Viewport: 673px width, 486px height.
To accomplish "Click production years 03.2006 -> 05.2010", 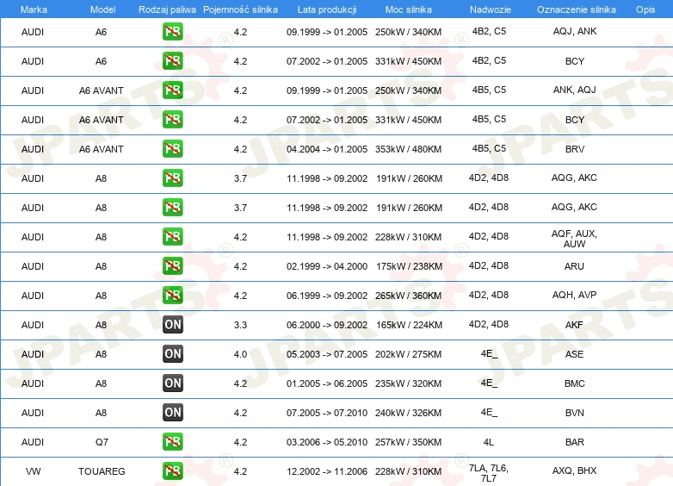I will 327,442.
